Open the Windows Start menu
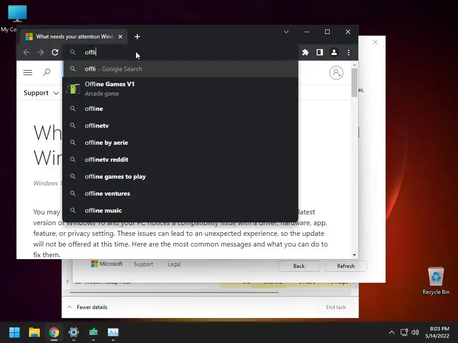Image resolution: width=458 pixels, height=343 pixels. [x=14, y=332]
